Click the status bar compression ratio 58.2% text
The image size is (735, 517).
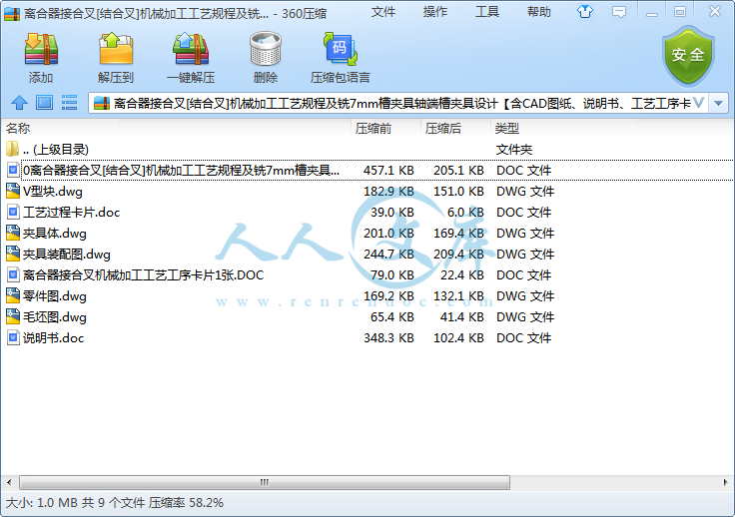[186, 503]
